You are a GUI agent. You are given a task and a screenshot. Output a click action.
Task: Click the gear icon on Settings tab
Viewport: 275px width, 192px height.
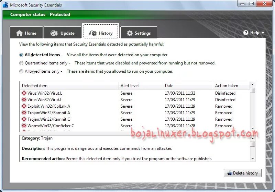tap(130, 33)
